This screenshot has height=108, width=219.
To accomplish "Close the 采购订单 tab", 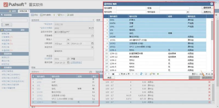I will [x=29, y=11].
